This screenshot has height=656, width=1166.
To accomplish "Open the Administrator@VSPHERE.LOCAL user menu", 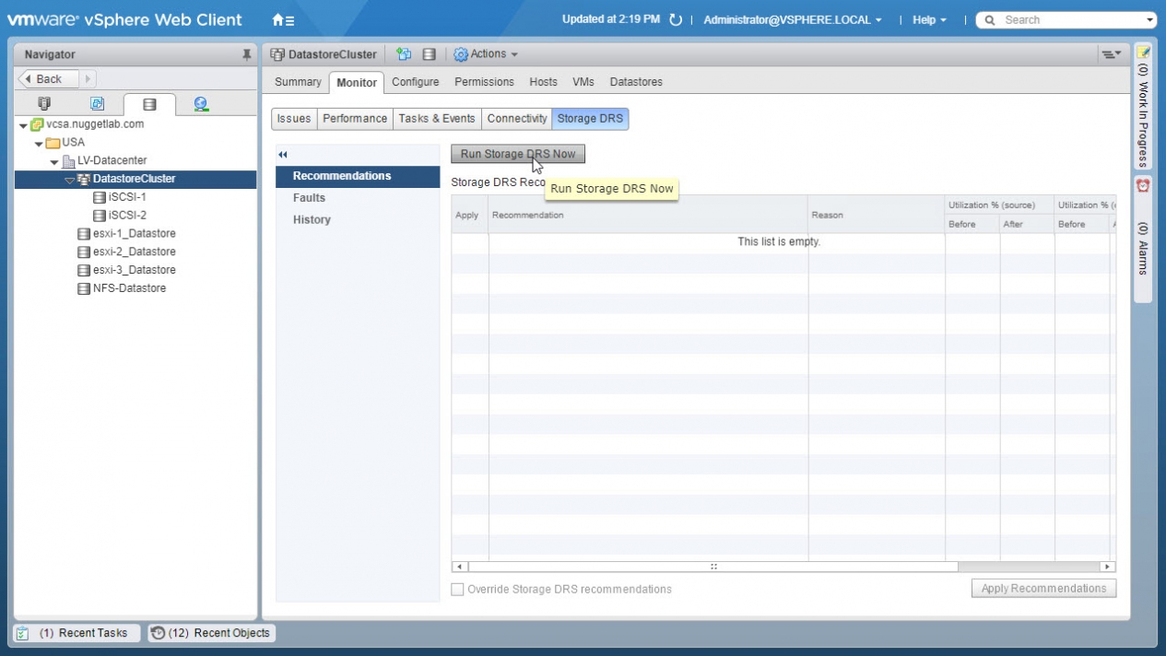I will (792, 20).
